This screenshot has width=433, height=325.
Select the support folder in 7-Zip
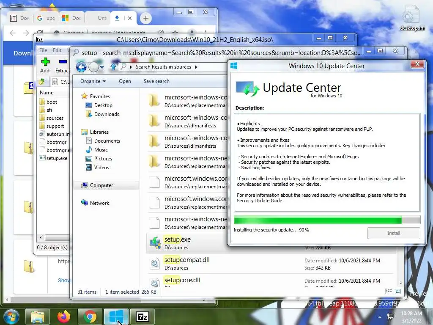point(55,126)
